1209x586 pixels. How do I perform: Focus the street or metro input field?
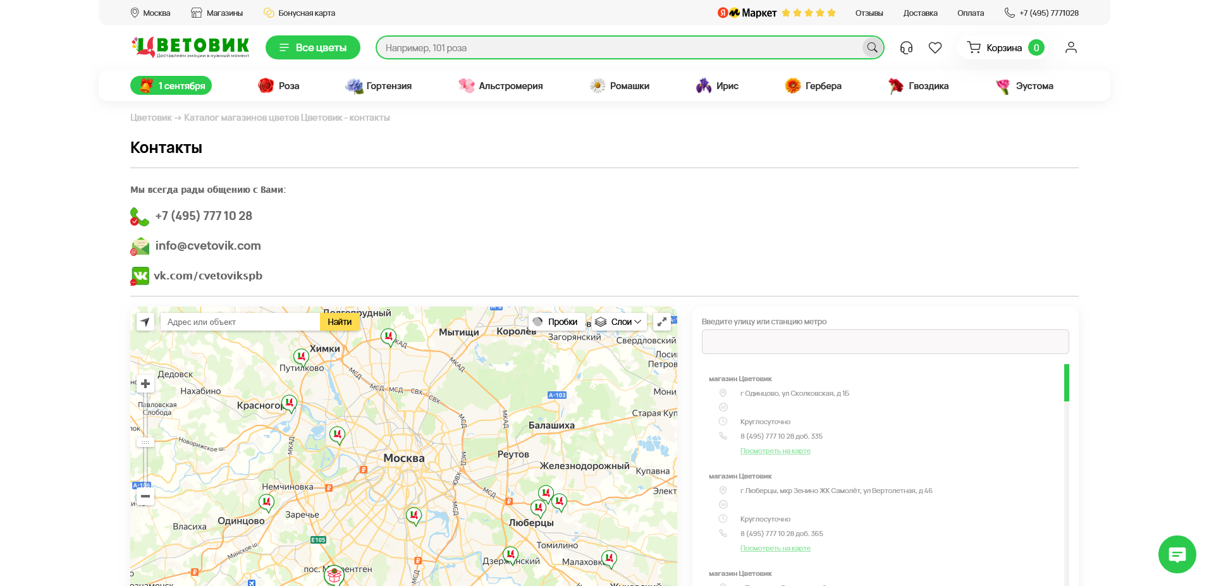coord(885,341)
